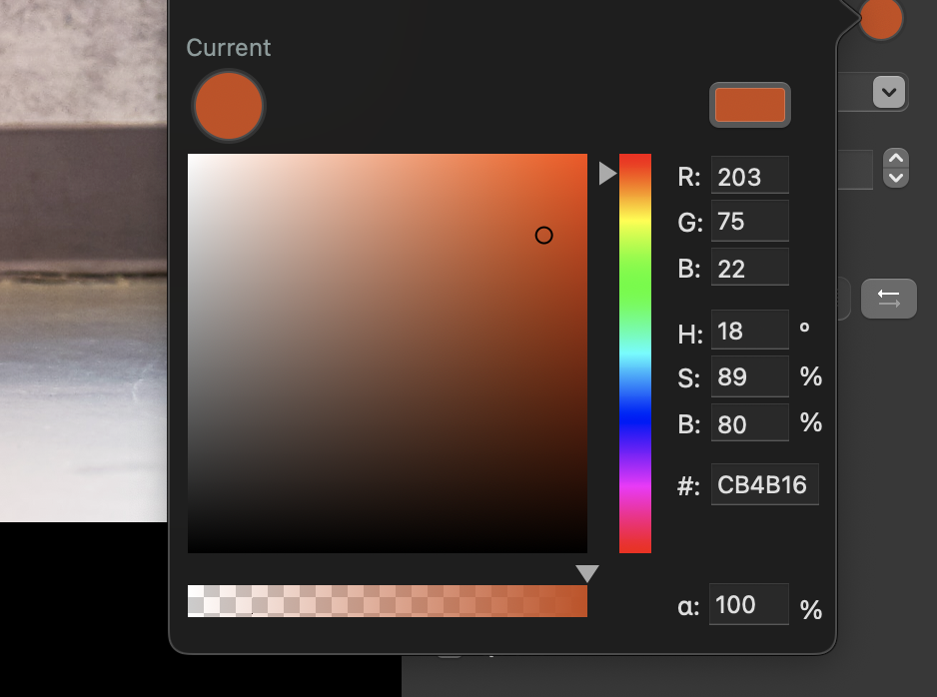Click the R value field showing 203
This screenshot has width=937, height=697.
(x=749, y=175)
